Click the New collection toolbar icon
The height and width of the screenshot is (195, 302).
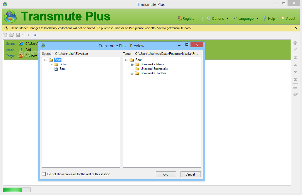[x=5, y=35]
